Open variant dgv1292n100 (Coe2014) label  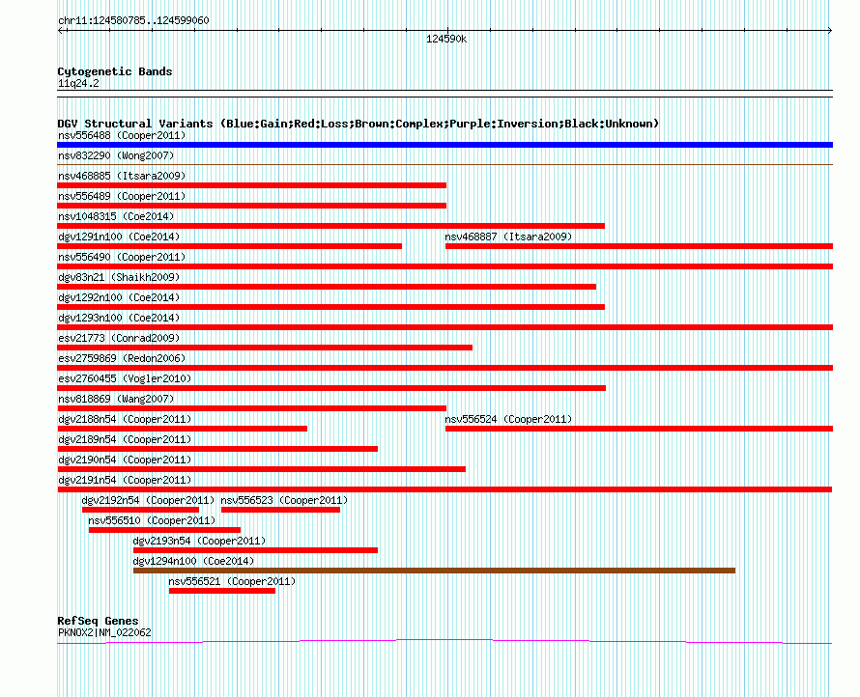coord(119,297)
